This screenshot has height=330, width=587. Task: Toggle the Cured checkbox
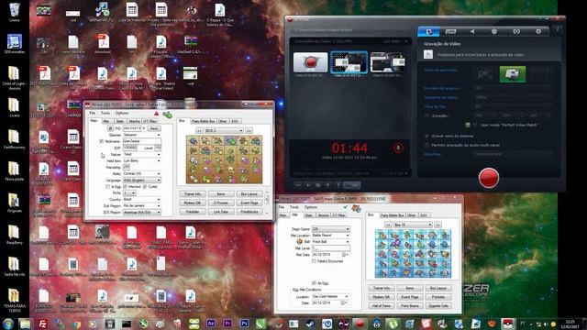[x=145, y=186]
